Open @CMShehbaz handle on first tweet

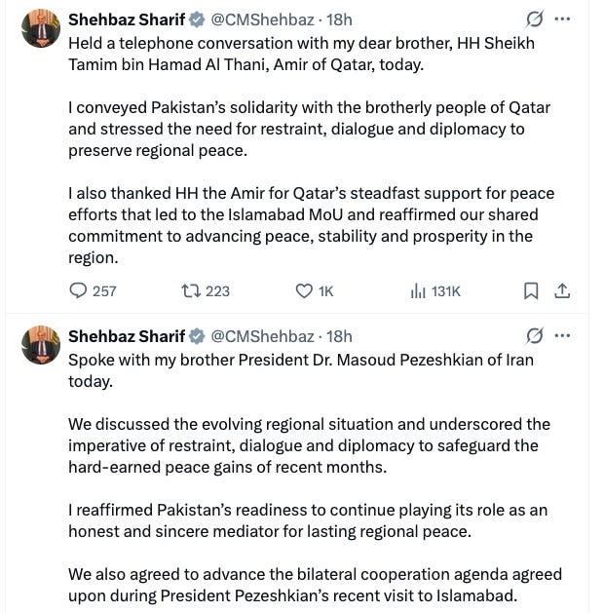point(262,19)
